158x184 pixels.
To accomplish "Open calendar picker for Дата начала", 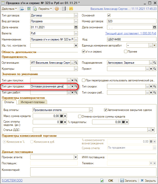I will (76, 27).
